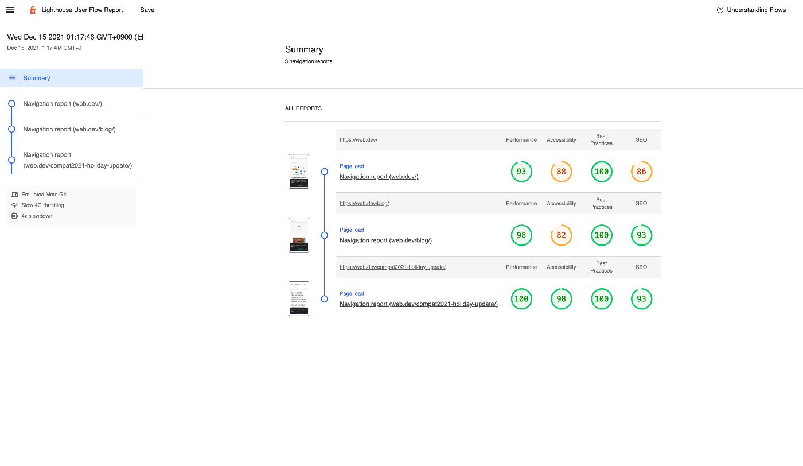Open Understanding Flows help

tap(751, 10)
